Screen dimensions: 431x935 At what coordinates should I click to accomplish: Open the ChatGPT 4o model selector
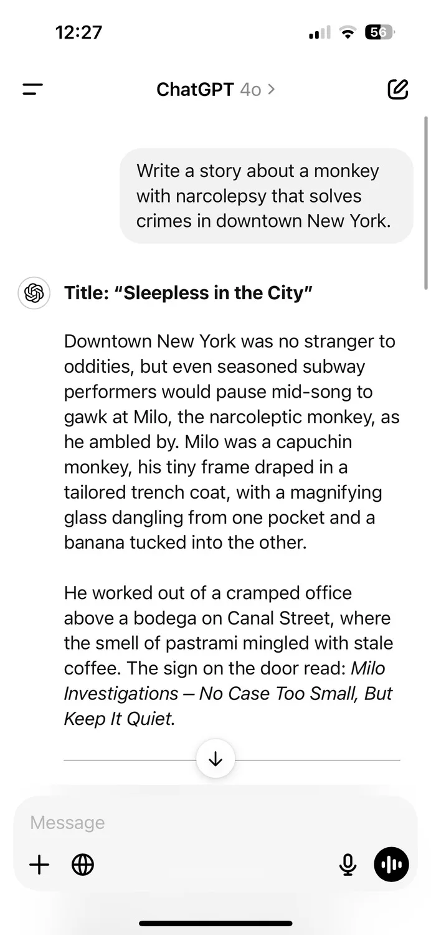point(215,90)
